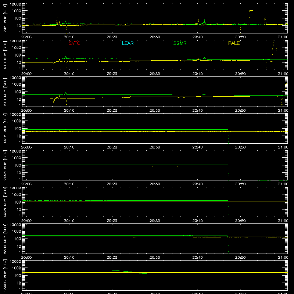
Task: Click the 21:00 tick under the 2695 MHz plot
Action: [x=283, y=184]
